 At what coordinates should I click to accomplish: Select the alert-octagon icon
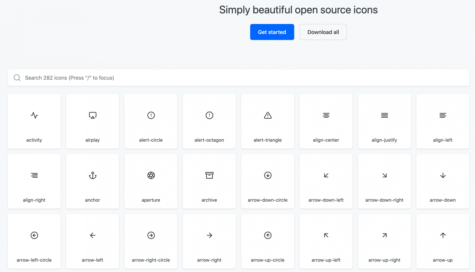(209, 115)
